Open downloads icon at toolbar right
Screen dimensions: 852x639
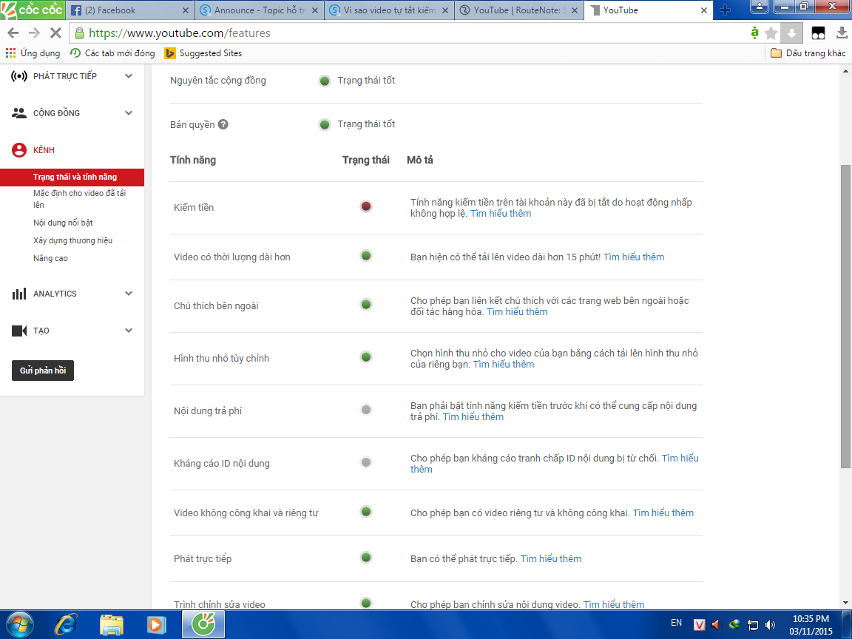click(x=841, y=33)
